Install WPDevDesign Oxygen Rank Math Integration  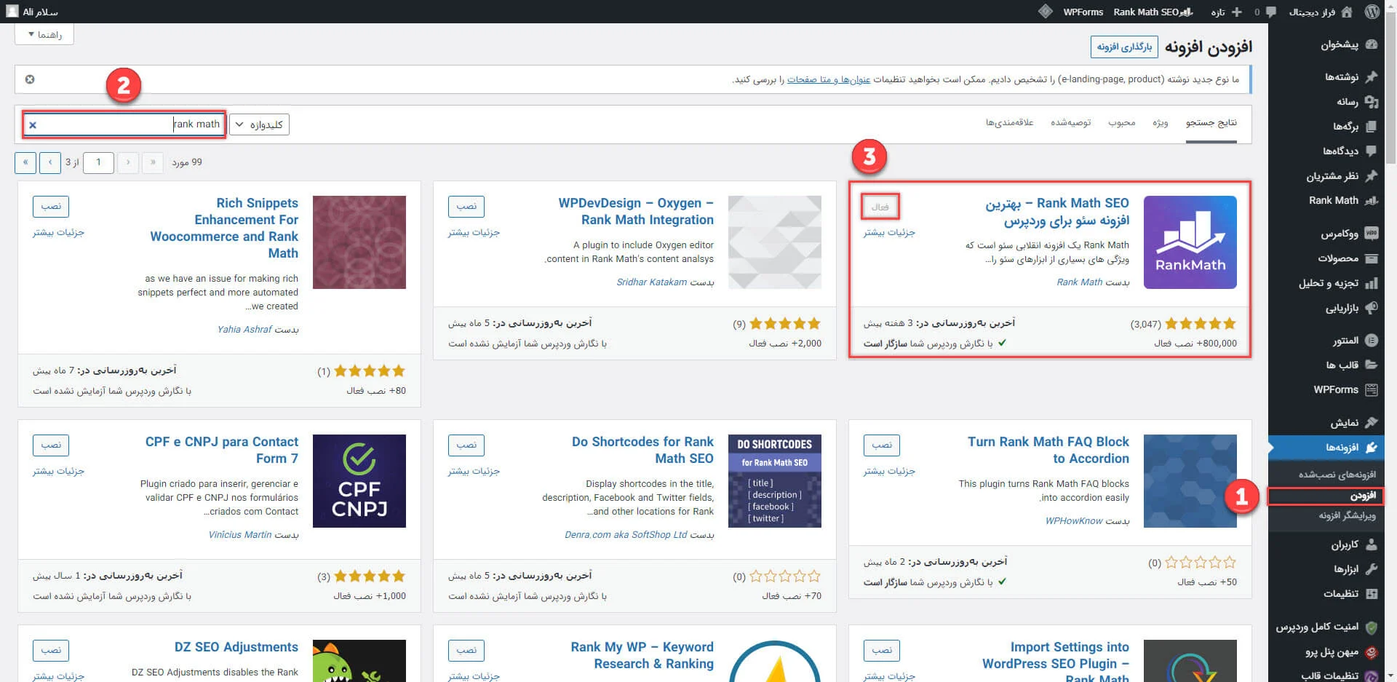point(466,206)
